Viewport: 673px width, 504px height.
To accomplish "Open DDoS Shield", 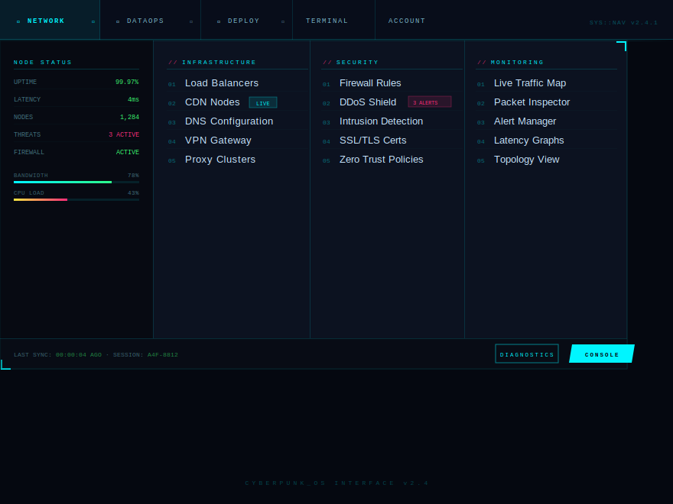I will pyautogui.click(x=392, y=102).
